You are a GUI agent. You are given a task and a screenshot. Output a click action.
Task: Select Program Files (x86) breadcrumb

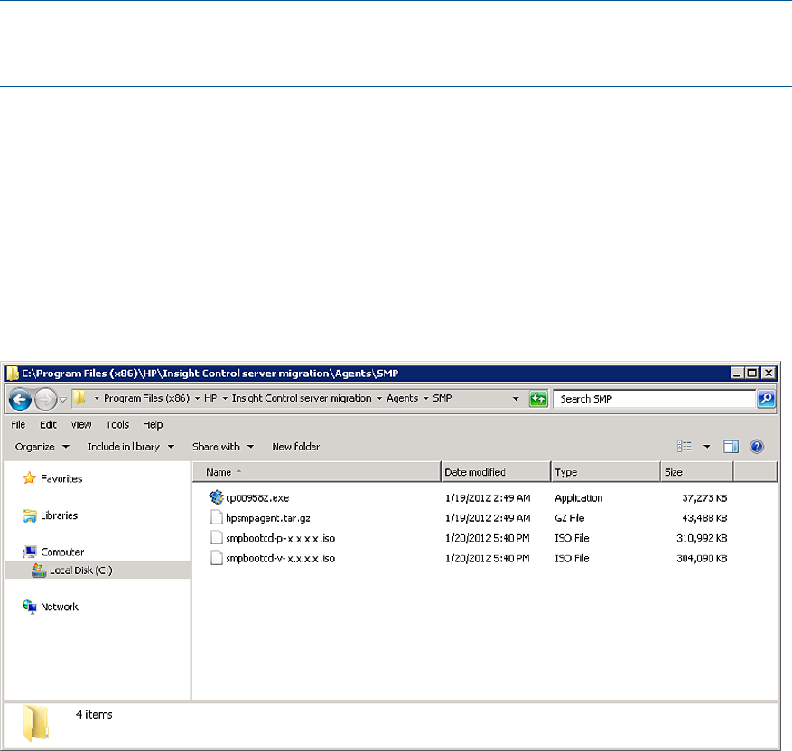(146, 398)
